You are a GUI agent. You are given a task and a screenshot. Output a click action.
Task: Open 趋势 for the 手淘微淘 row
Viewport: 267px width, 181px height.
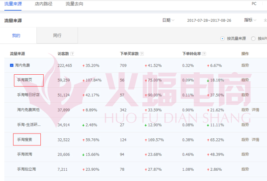pos(245,154)
